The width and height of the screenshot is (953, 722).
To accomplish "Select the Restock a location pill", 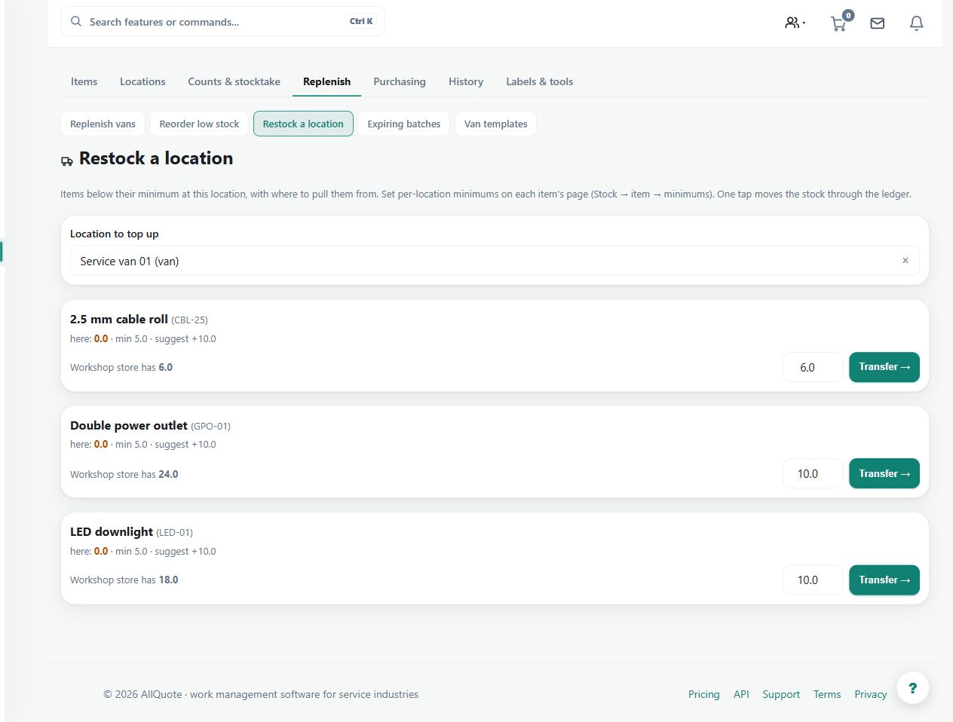I will (303, 124).
